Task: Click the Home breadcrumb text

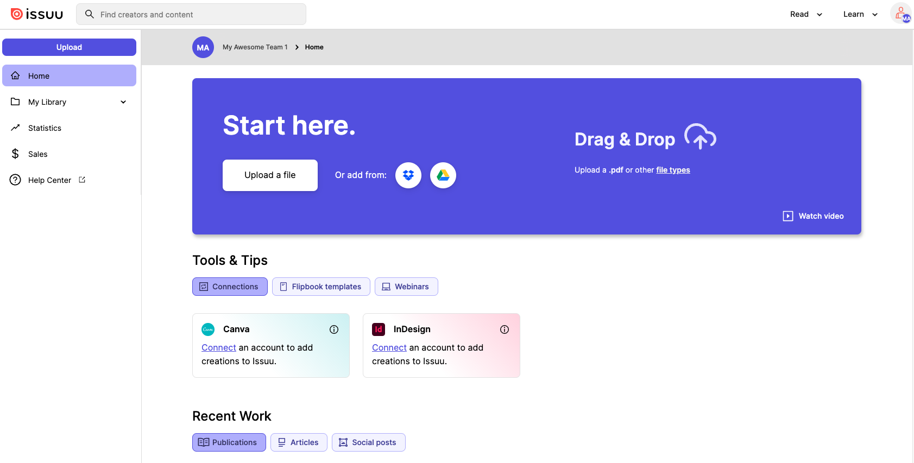Action: 314,47
